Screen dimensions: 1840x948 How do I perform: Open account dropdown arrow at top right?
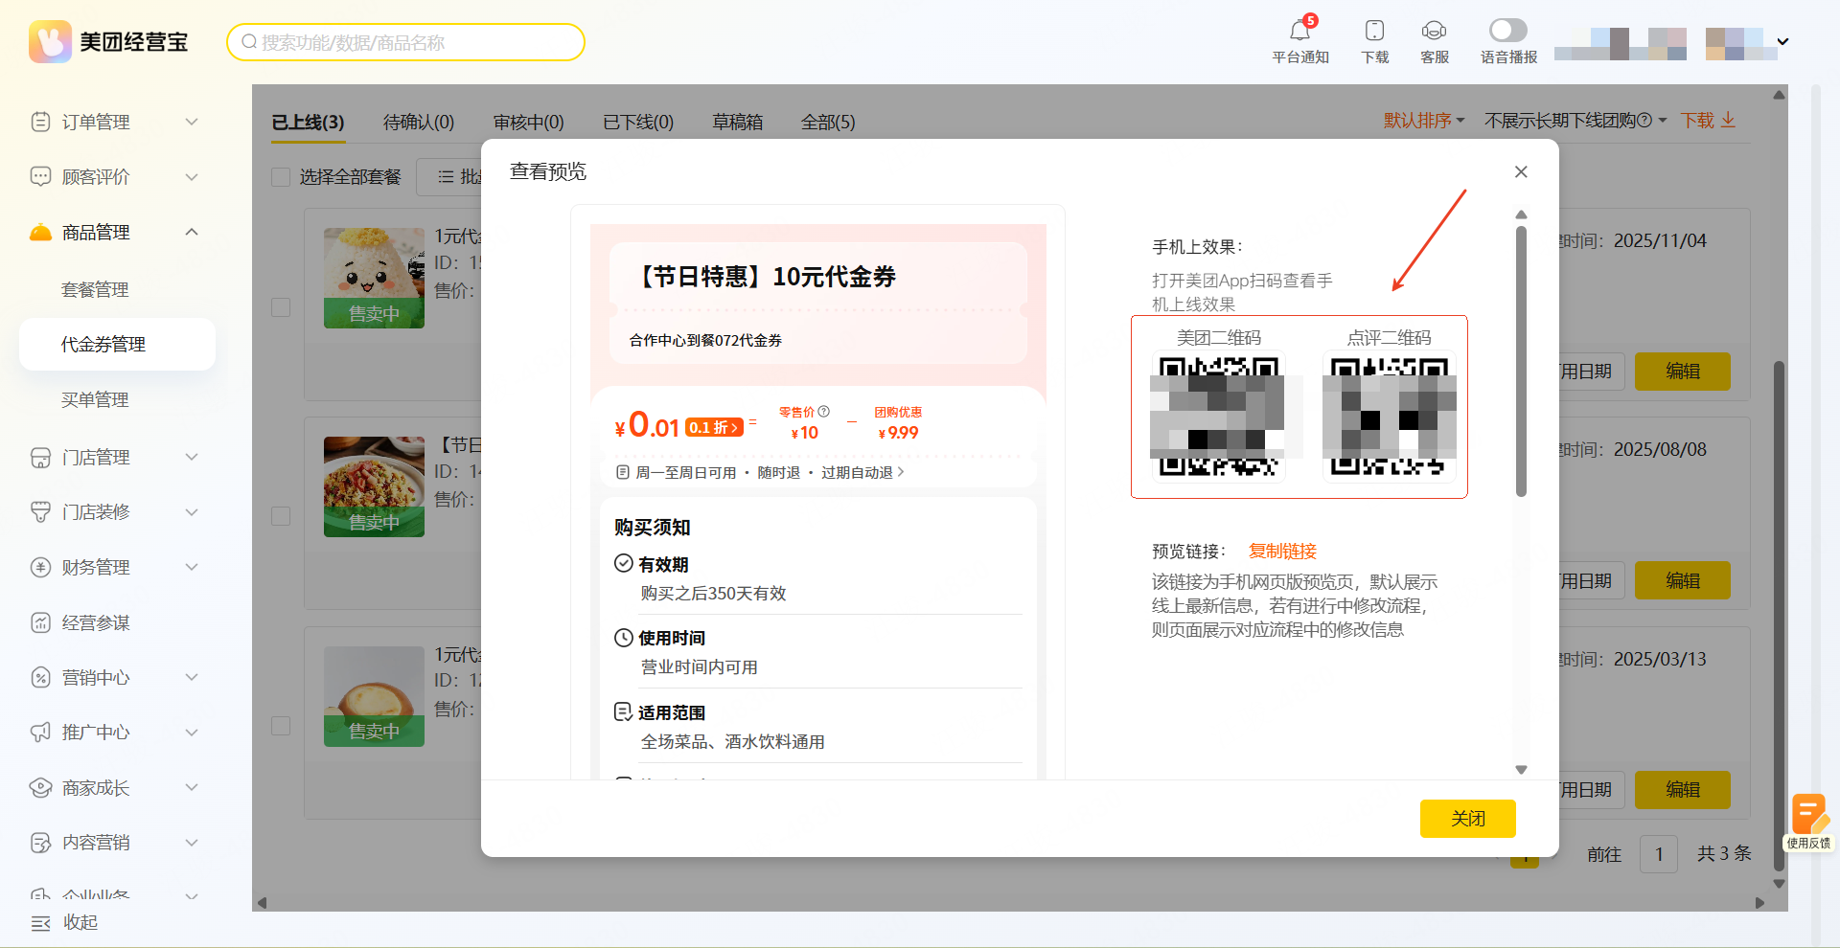(1782, 42)
